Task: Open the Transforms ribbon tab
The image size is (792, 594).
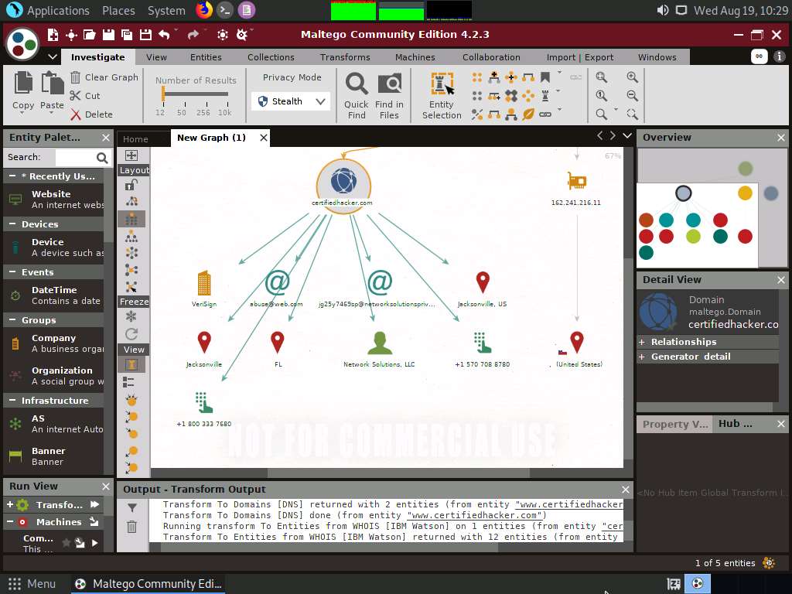Action: click(345, 57)
